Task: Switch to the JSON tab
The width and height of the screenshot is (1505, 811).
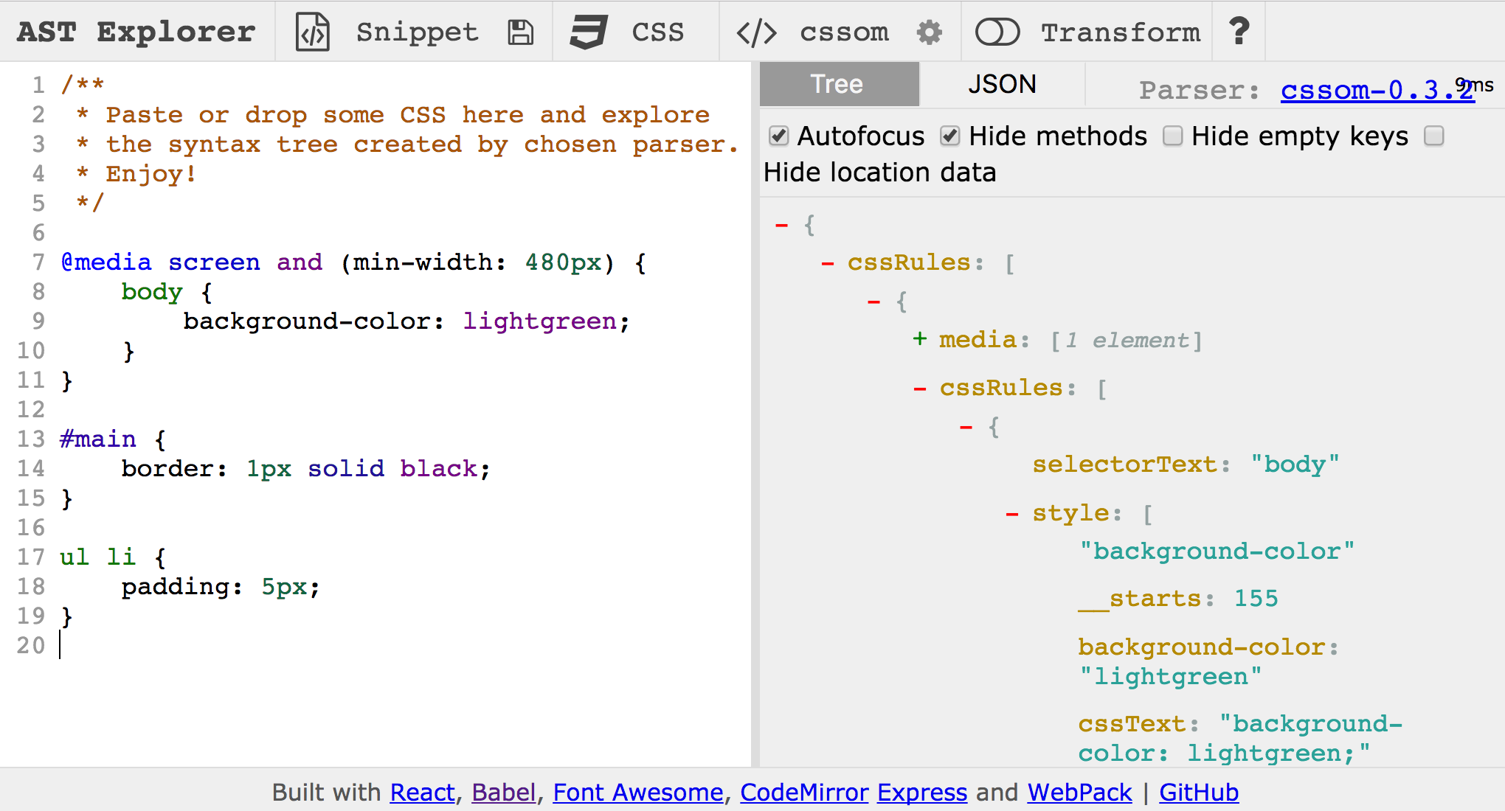Action: pos(1002,85)
